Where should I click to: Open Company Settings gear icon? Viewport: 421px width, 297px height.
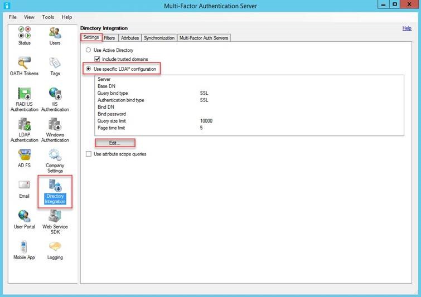click(x=55, y=155)
